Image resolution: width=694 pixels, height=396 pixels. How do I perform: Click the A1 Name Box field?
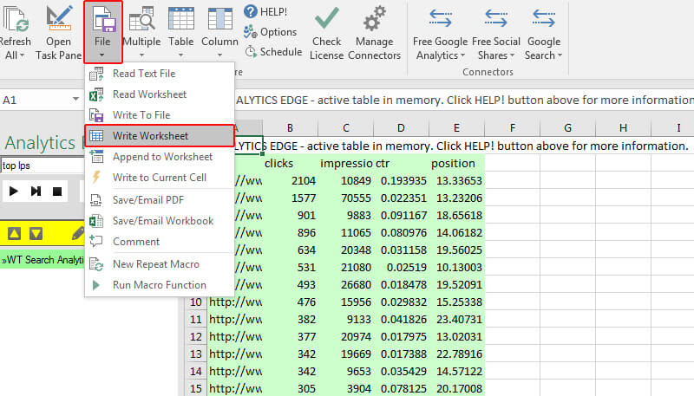tap(36, 100)
